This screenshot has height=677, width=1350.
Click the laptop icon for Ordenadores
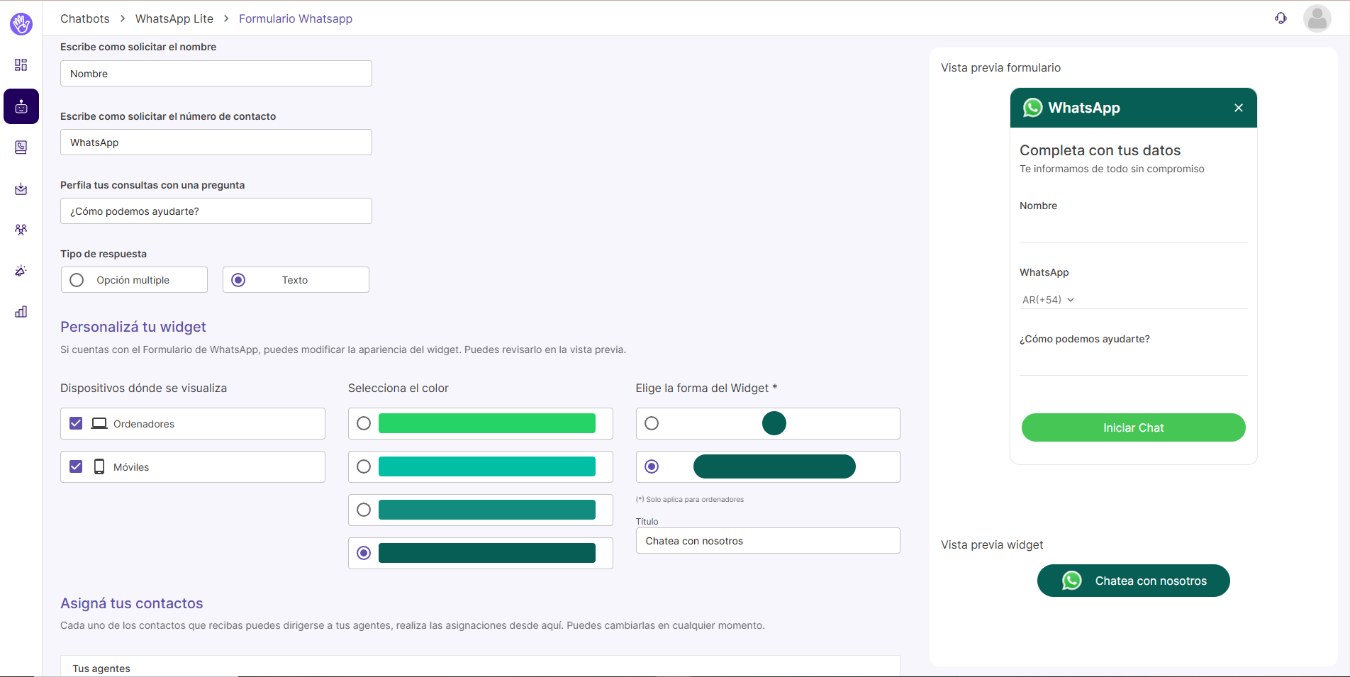(99, 423)
